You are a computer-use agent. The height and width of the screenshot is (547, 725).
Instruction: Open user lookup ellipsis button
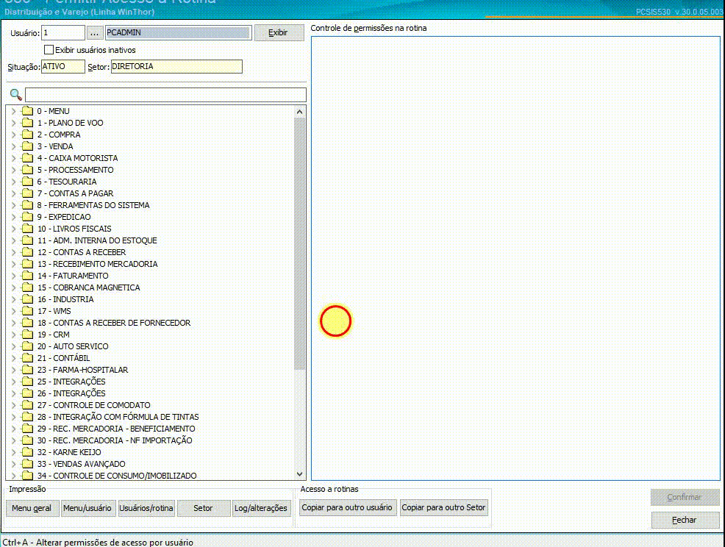(94, 33)
